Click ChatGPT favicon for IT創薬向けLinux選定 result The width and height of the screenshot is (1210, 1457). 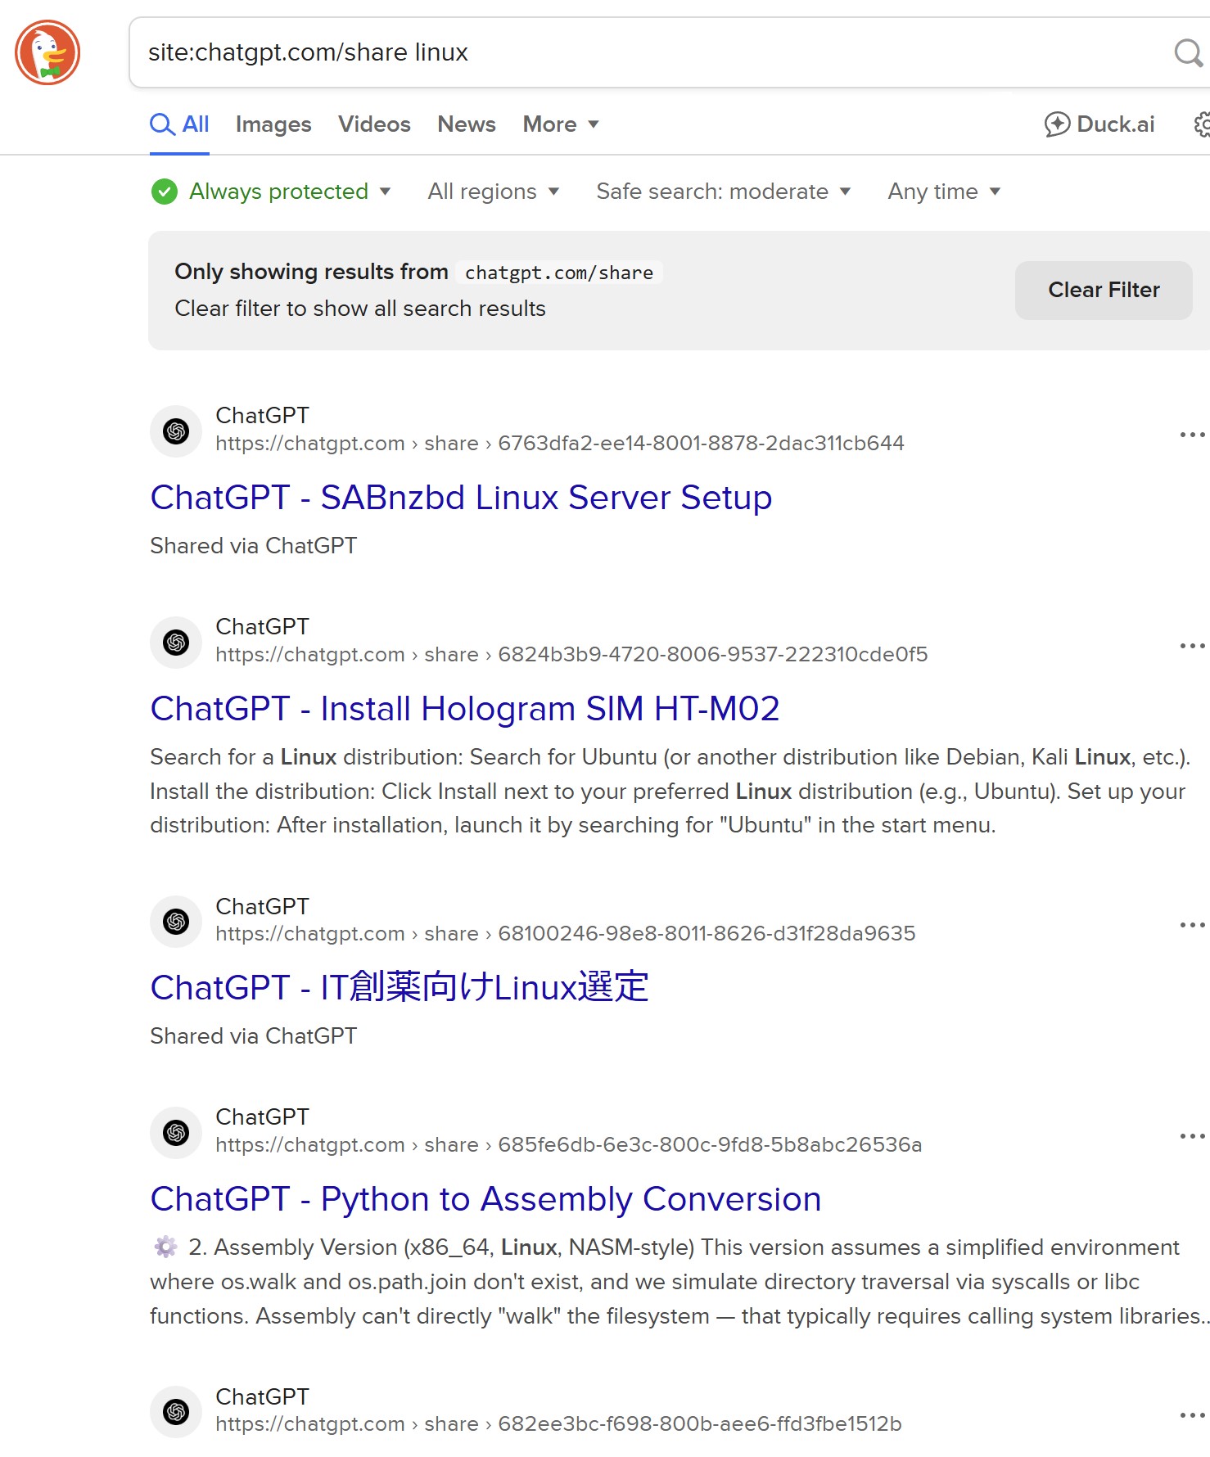pyautogui.click(x=176, y=922)
